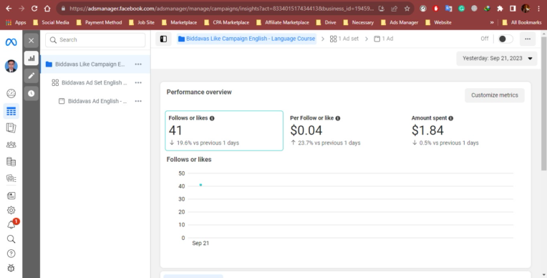Open the All Bookmarks folder

click(x=522, y=22)
